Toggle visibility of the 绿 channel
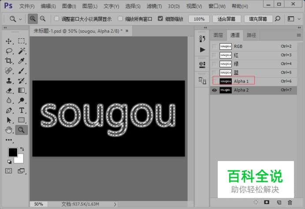This screenshot has width=305, height=209. pos(214,64)
